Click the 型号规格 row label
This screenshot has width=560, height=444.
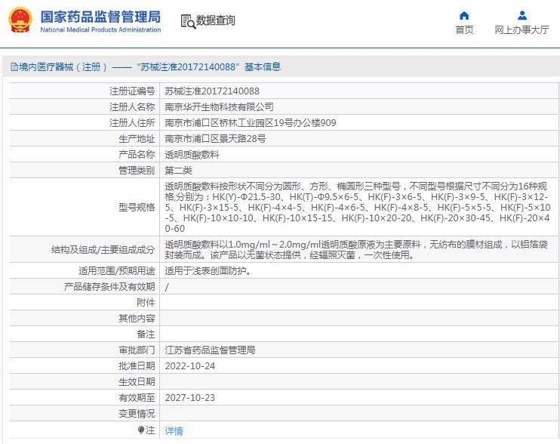[x=137, y=207]
